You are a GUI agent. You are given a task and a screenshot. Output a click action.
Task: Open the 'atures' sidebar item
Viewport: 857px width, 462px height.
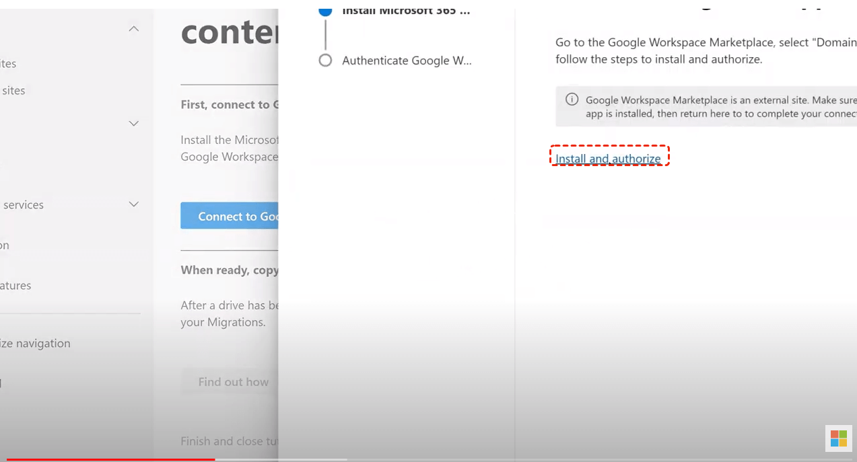15,285
